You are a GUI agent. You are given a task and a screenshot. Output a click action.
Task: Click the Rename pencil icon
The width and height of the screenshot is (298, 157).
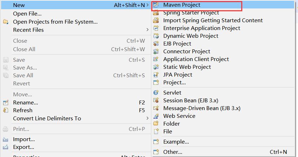(x=6, y=103)
